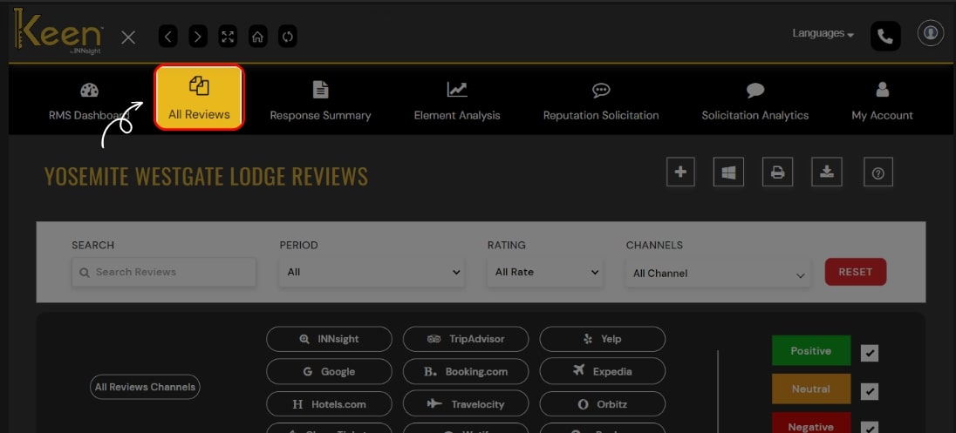Click the phone call icon

[885, 37]
